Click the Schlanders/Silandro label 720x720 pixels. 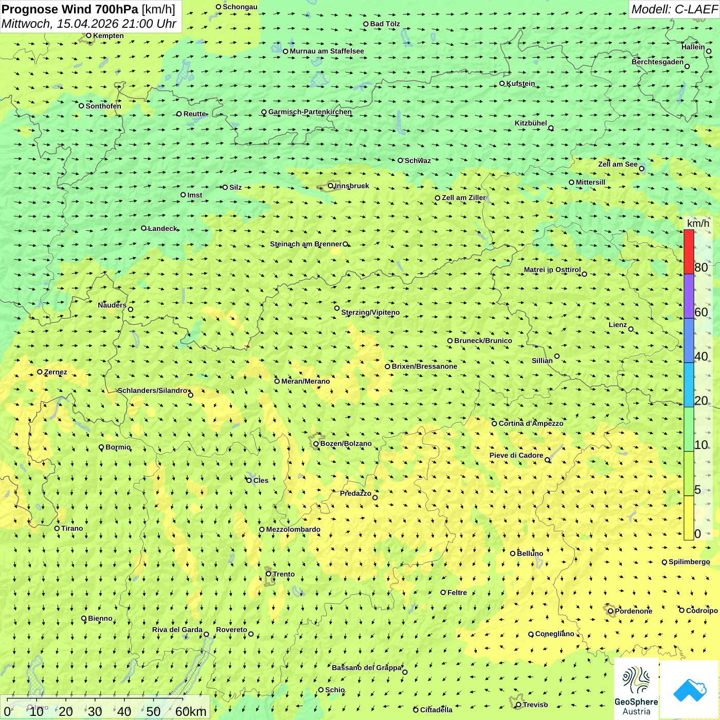[153, 390]
